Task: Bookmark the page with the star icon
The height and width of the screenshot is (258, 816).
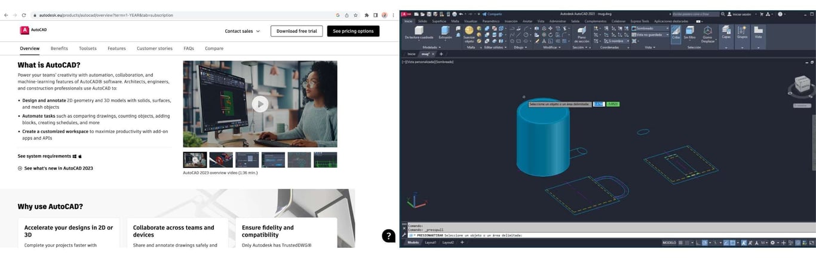Action: (355, 15)
